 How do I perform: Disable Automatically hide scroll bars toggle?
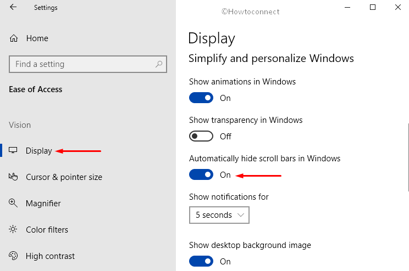click(x=201, y=174)
